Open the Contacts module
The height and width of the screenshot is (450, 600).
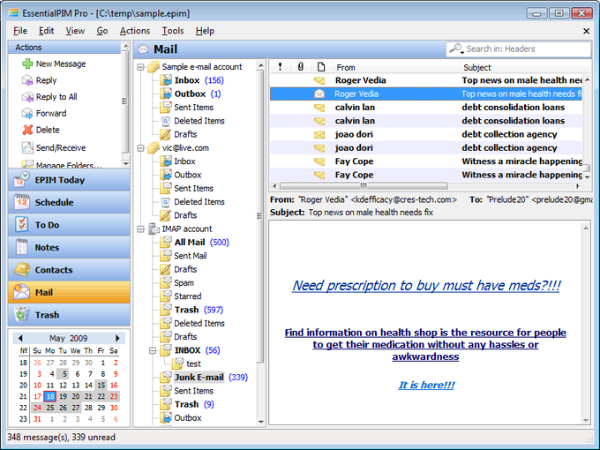coord(69,270)
